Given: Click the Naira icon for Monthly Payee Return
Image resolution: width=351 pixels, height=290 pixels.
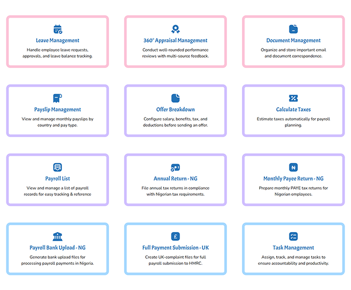Looking at the screenshot, I should coord(293,167).
